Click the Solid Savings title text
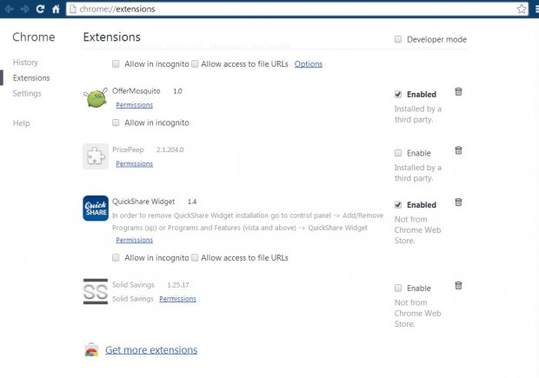 point(133,285)
